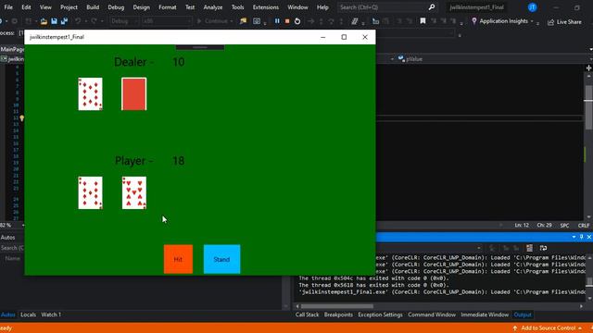
Task: Click the search magnifier icon
Action: (432, 7)
